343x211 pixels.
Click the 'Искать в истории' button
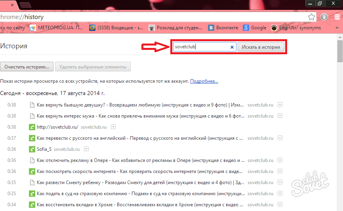tap(261, 47)
